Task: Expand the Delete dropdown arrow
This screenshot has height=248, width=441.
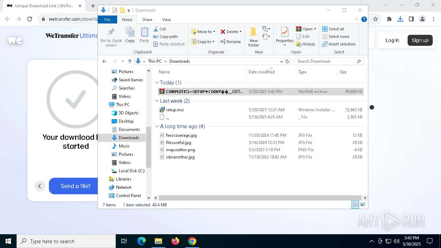Action: point(240,32)
